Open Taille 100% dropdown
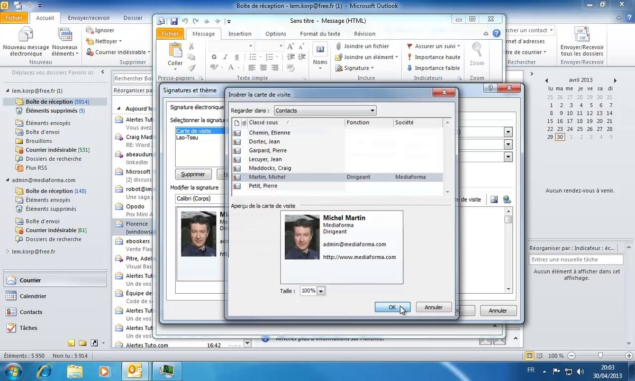 tap(321, 291)
